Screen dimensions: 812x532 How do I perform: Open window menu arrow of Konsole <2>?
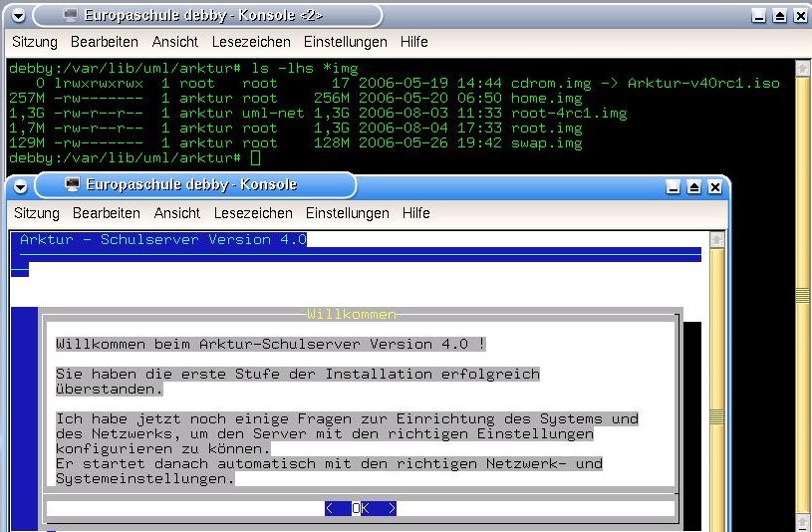18,16
